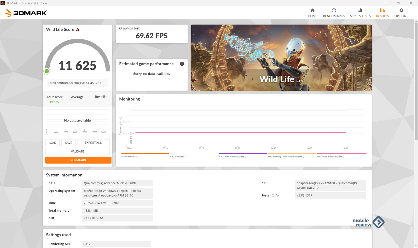
Task: Go to Stress Tests chart icon
Action: coord(360,10)
